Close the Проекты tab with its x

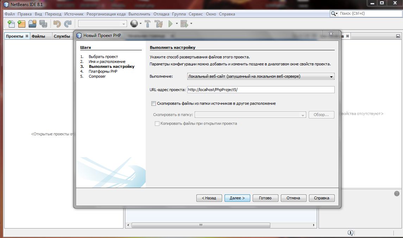click(x=27, y=36)
